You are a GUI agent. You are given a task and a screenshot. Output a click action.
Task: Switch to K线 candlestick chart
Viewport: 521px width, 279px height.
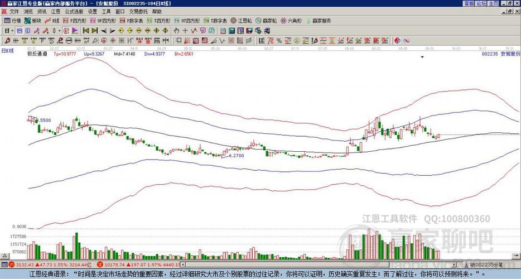[52, 21]
